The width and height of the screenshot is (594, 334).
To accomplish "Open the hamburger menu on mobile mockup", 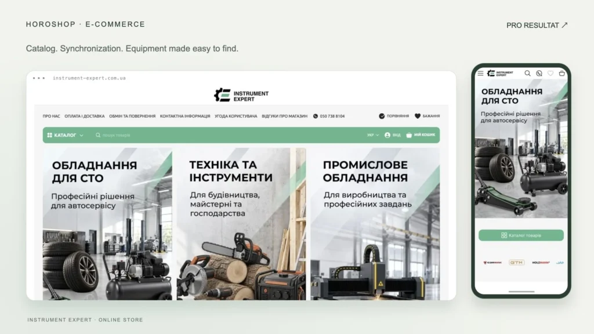I will pyautogui.click(x=480, y=74).
